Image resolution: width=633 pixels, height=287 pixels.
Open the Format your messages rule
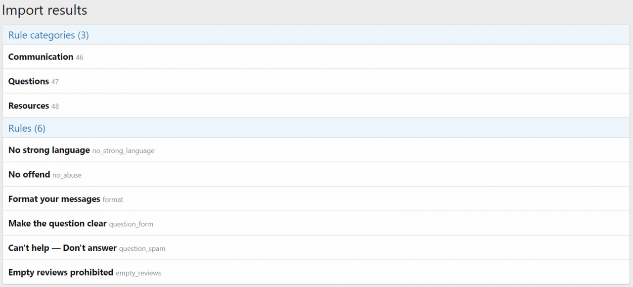(x=54, y=199)
